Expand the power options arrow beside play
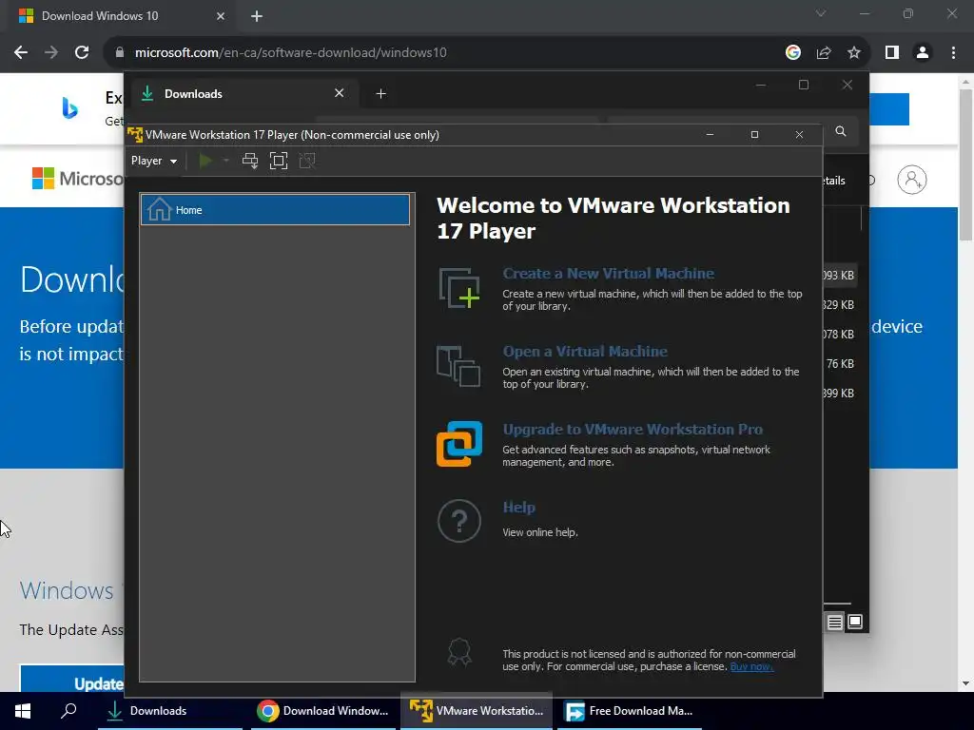Image resolution: width=974 pixels, height=730 pixels. pyautogui.click(x=226, y=161)
